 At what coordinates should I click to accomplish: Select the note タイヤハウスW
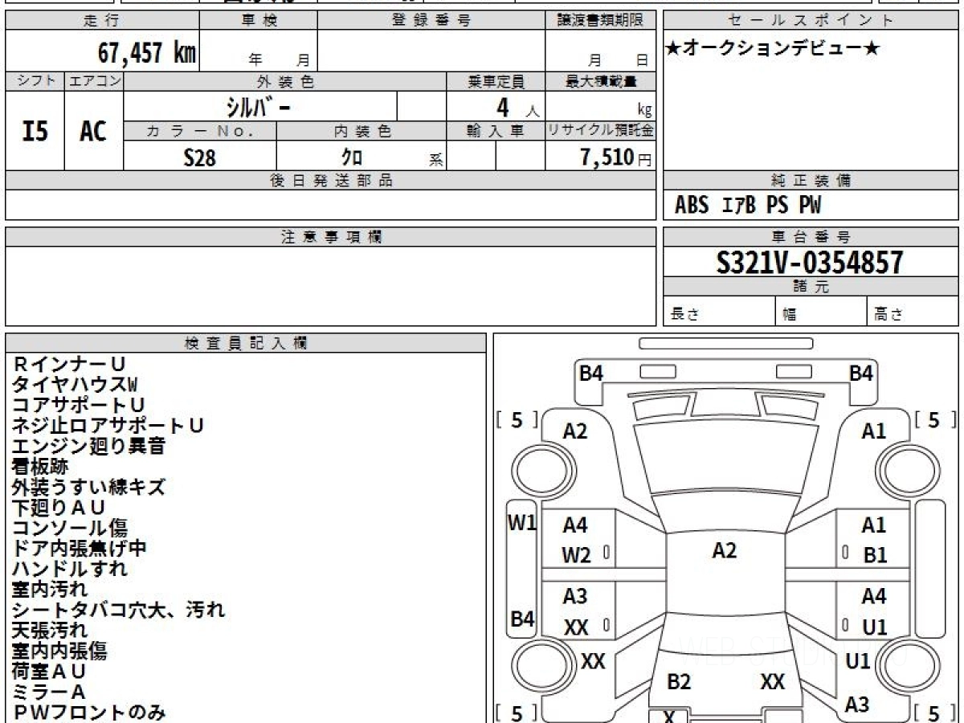pos(75,384)
